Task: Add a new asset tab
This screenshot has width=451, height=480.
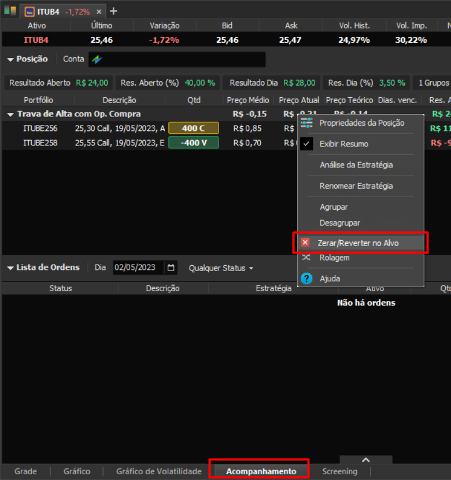Action: tap(113, 12)
